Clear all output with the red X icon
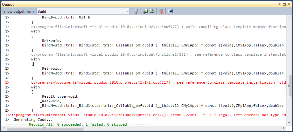 click(x=161, y=11)
